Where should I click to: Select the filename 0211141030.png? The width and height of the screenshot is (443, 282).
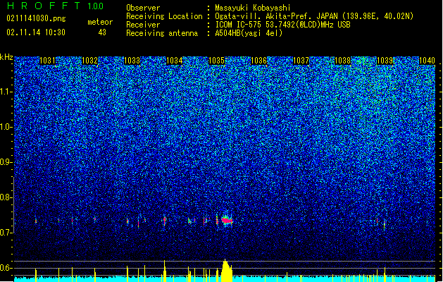pos(36,18)
